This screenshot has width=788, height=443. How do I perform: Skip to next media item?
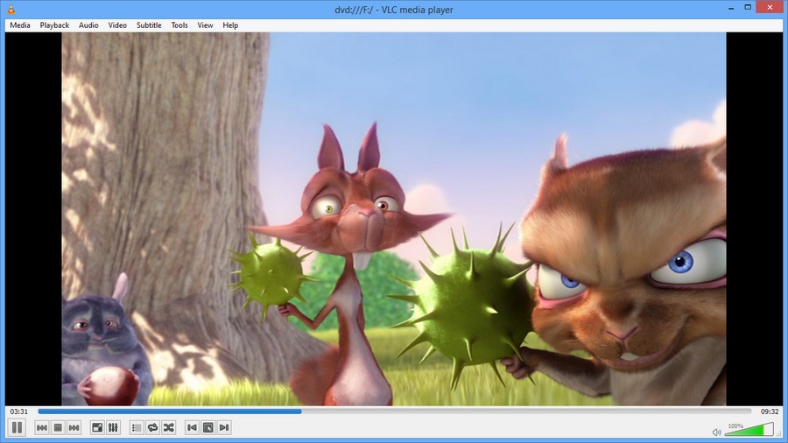[74, 427]
